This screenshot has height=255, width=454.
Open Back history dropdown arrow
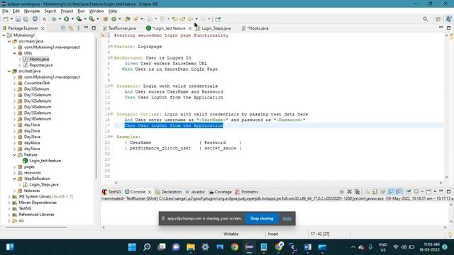(196, 19)
